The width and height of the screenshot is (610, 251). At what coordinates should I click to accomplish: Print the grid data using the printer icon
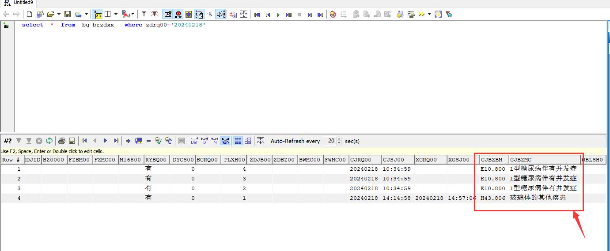point(62,141)
